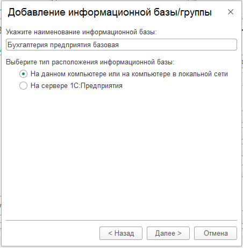The height and width of the screenshot is (248, 243).
Task: Return to previous step with Назад
Action: point(121,234)
